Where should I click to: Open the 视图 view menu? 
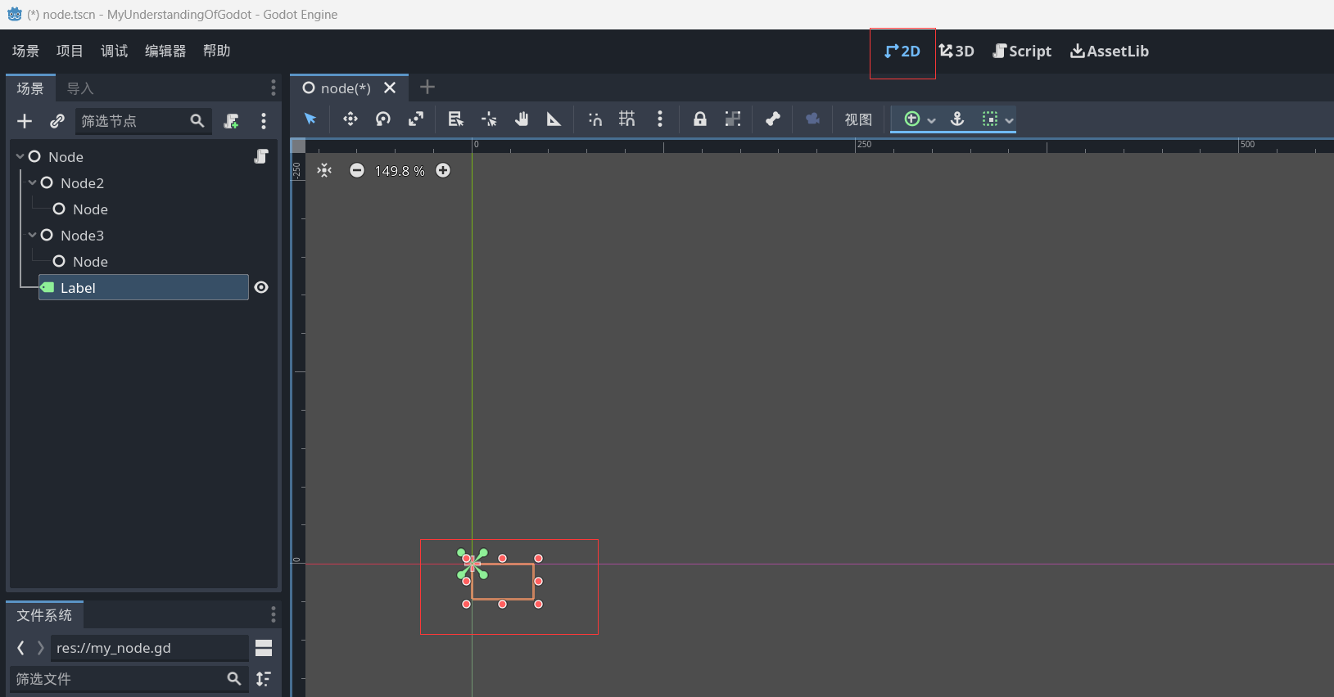(x=858, y=119)
